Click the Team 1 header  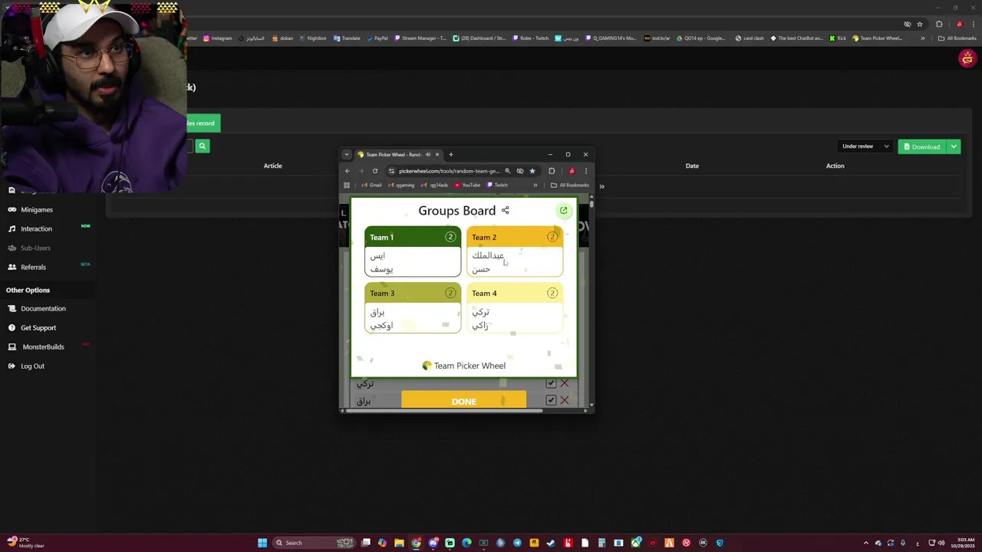[x=413, y=237]
